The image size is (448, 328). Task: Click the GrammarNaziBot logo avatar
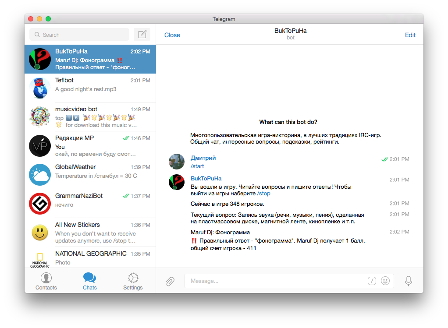[x=40, y=203]
